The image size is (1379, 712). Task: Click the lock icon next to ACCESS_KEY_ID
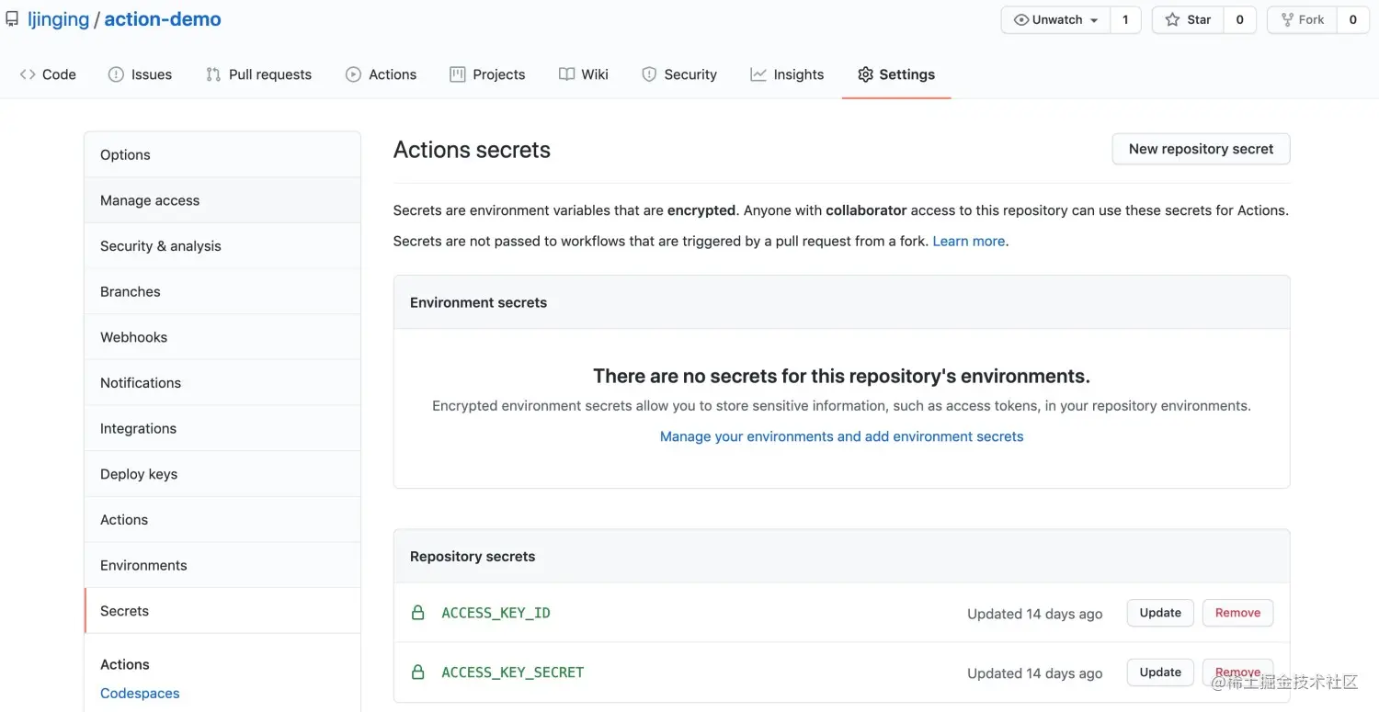[418, 613]
